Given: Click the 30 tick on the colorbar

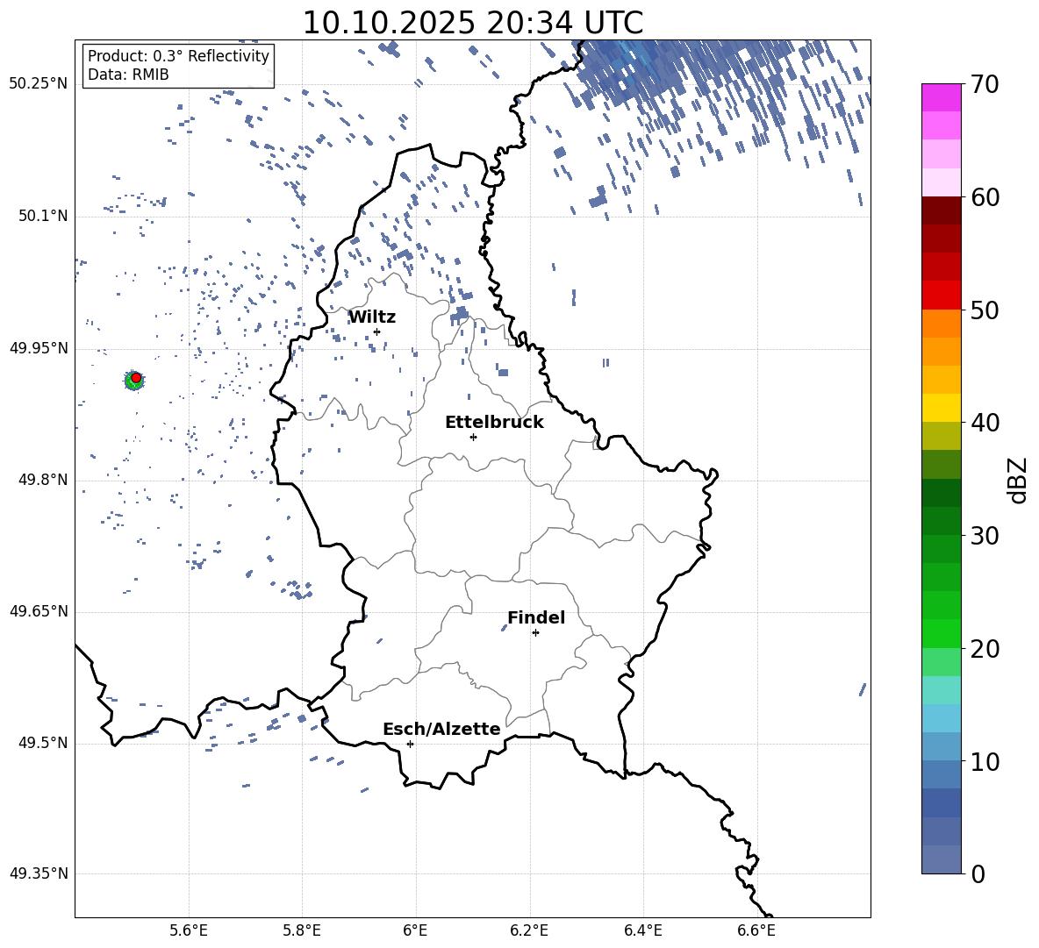Looking at the screenshot, I should tap(984, 536).
